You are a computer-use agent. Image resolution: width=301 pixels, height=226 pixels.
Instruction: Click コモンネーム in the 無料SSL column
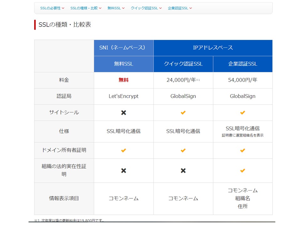pos(124,198)
